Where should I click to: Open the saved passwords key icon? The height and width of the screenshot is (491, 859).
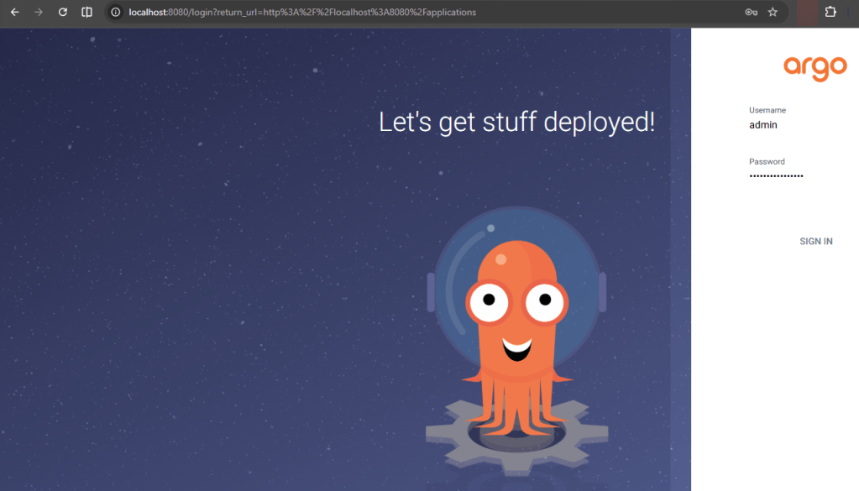tap(751, 13)
